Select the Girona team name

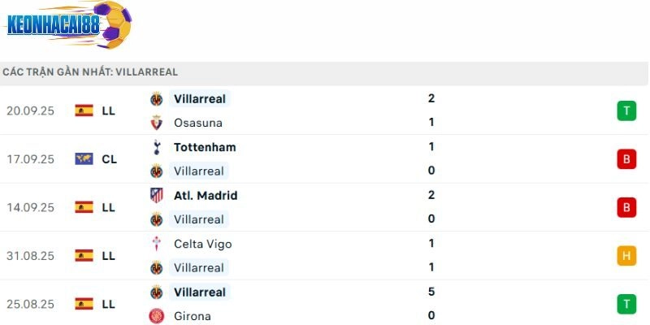click(x=192, y=316)
